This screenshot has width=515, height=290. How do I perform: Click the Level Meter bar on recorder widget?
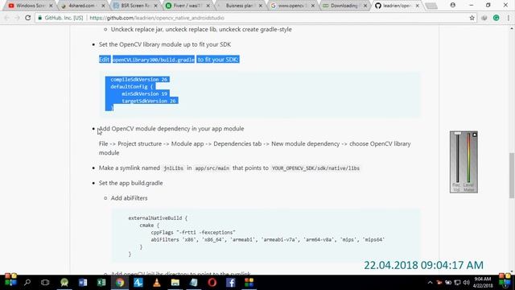coord(468,158)
